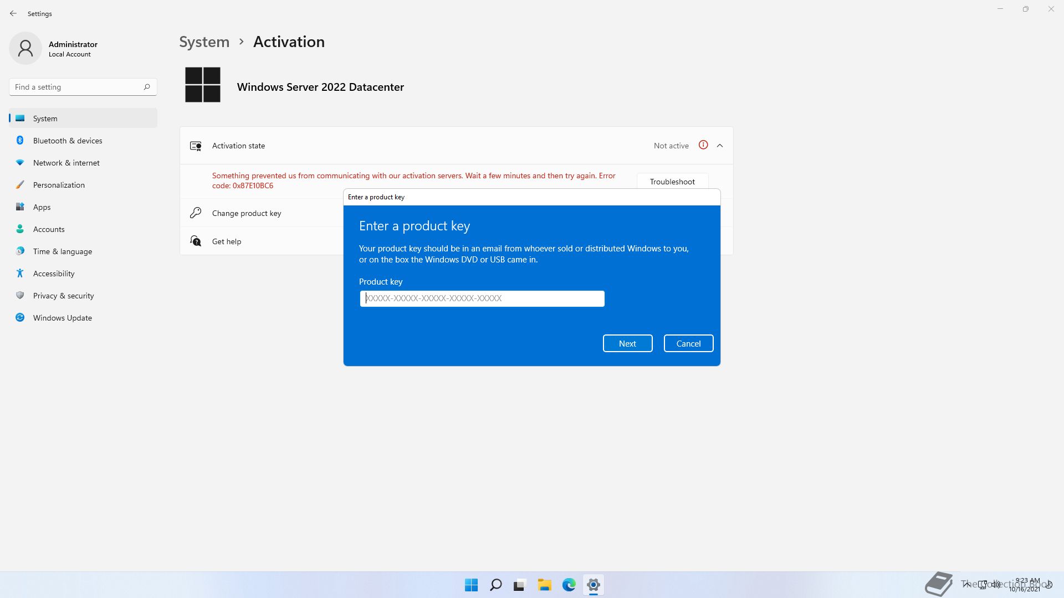Click the Network wifi icon in sidebar

20,162
